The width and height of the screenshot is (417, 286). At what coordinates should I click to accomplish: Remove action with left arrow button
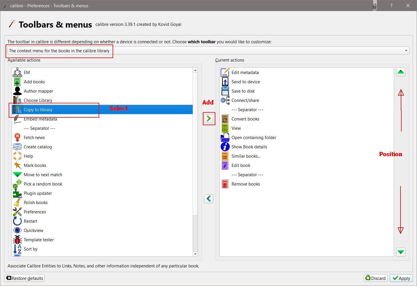coord(209,199)
